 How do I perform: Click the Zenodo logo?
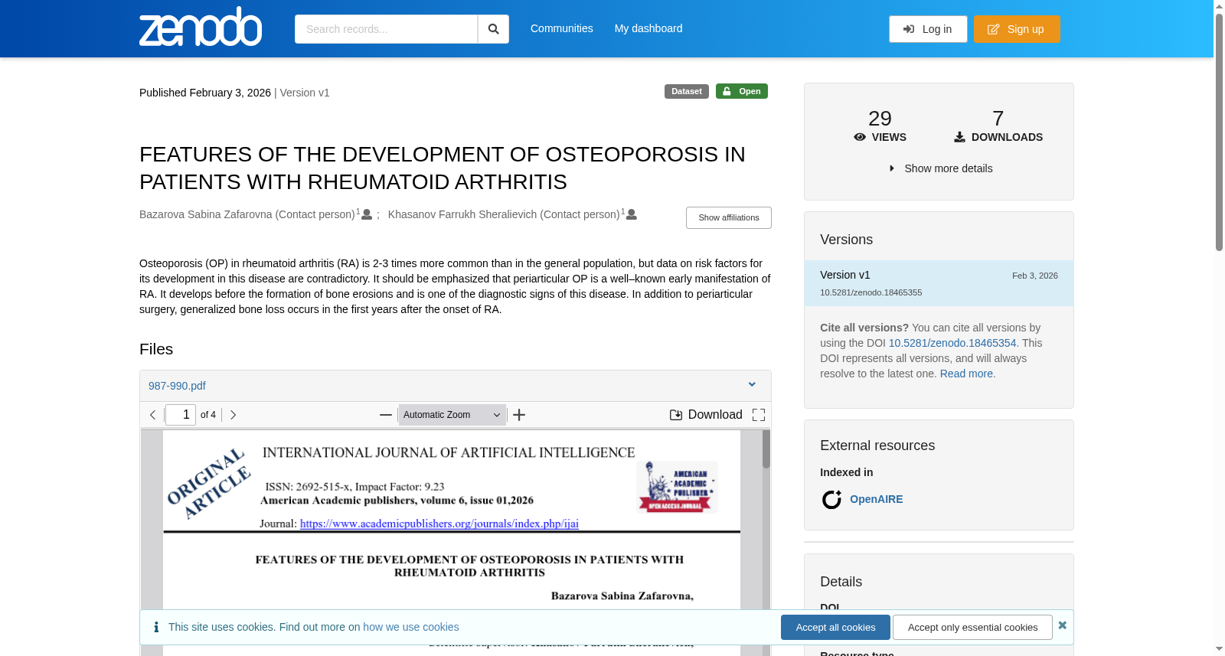(201, 27)
